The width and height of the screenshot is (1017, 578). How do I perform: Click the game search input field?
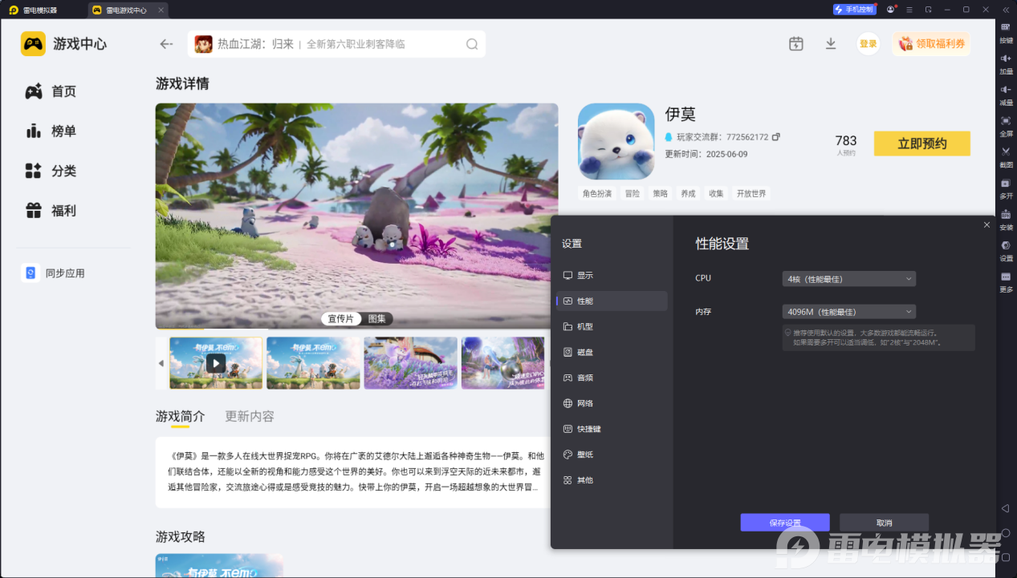pyautogui.click(x=337, y=44)
